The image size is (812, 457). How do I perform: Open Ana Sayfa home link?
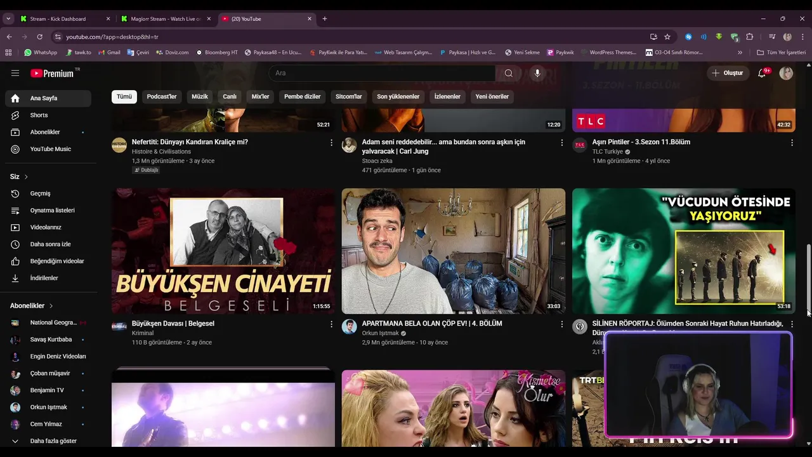(48, 98)
